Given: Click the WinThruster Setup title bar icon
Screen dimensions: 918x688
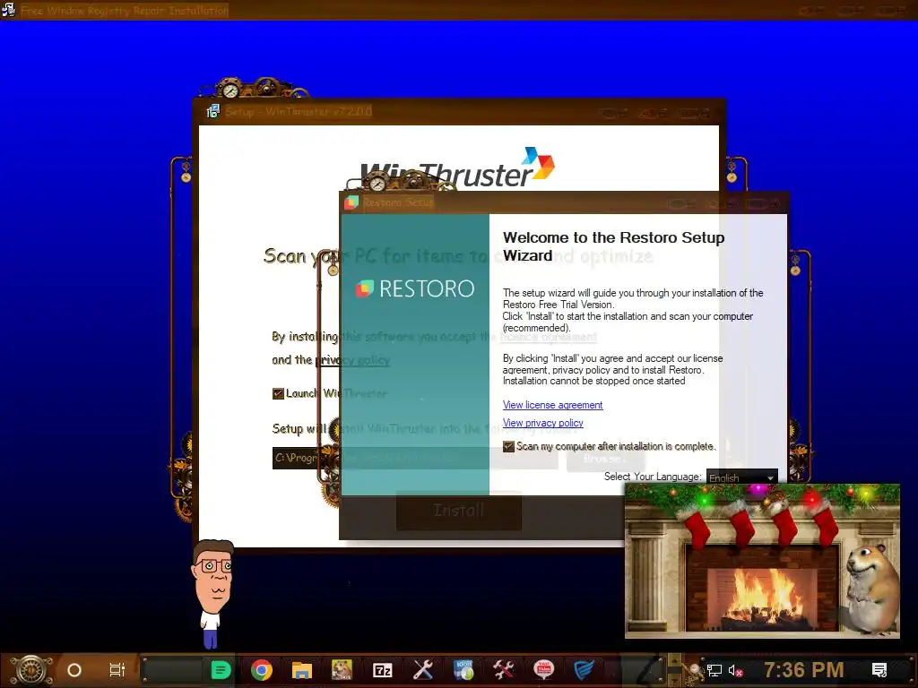Looking at the screenshot, I should tap(213, 111).
